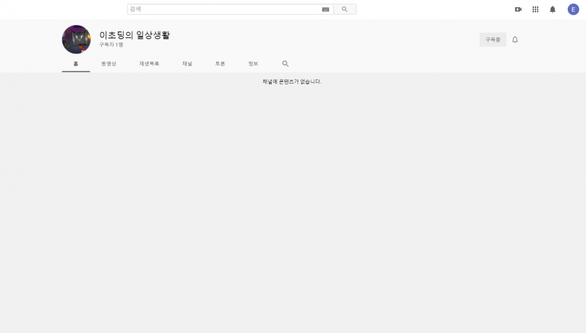Open the virtual keyboard in search box
Viewport: 586px width, 333px height.
tap(325, 10)
